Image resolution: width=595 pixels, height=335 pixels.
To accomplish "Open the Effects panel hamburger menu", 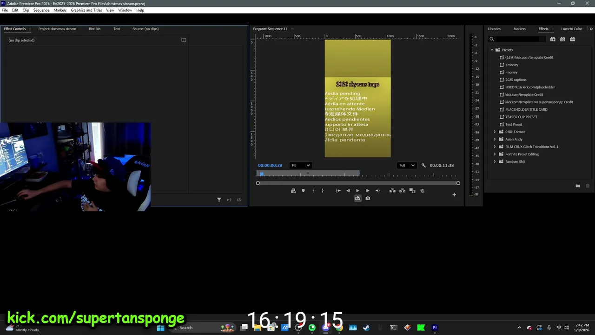I will point(553,29).
